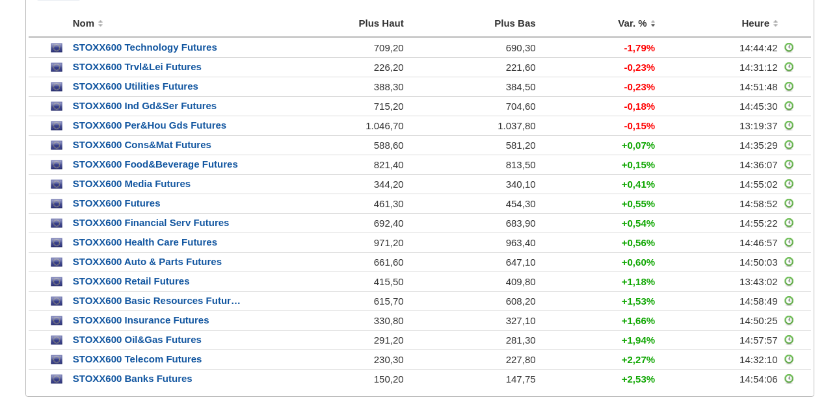This screenshot has height=417, width=839.
Task: Click the Plus Bas column header
Action: click(x=514, y=23)
